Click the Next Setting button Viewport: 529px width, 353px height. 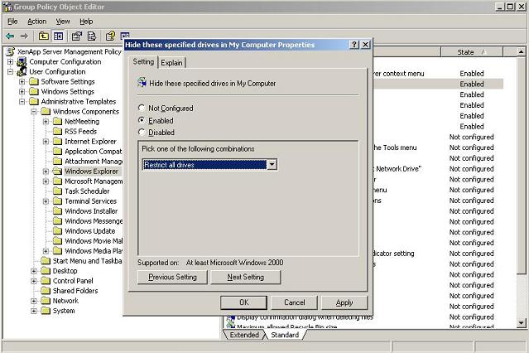[x=245, y=278]
